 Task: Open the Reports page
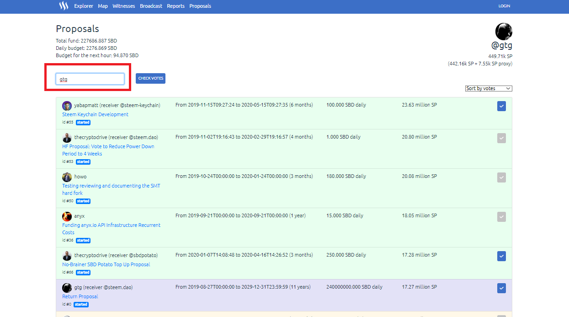coord(176,6)
